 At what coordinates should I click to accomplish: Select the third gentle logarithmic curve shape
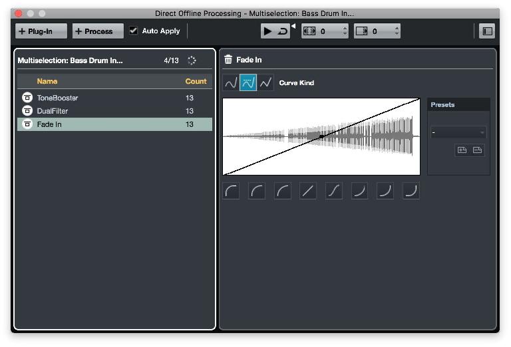pyautogui.click(x=283, y=191)
